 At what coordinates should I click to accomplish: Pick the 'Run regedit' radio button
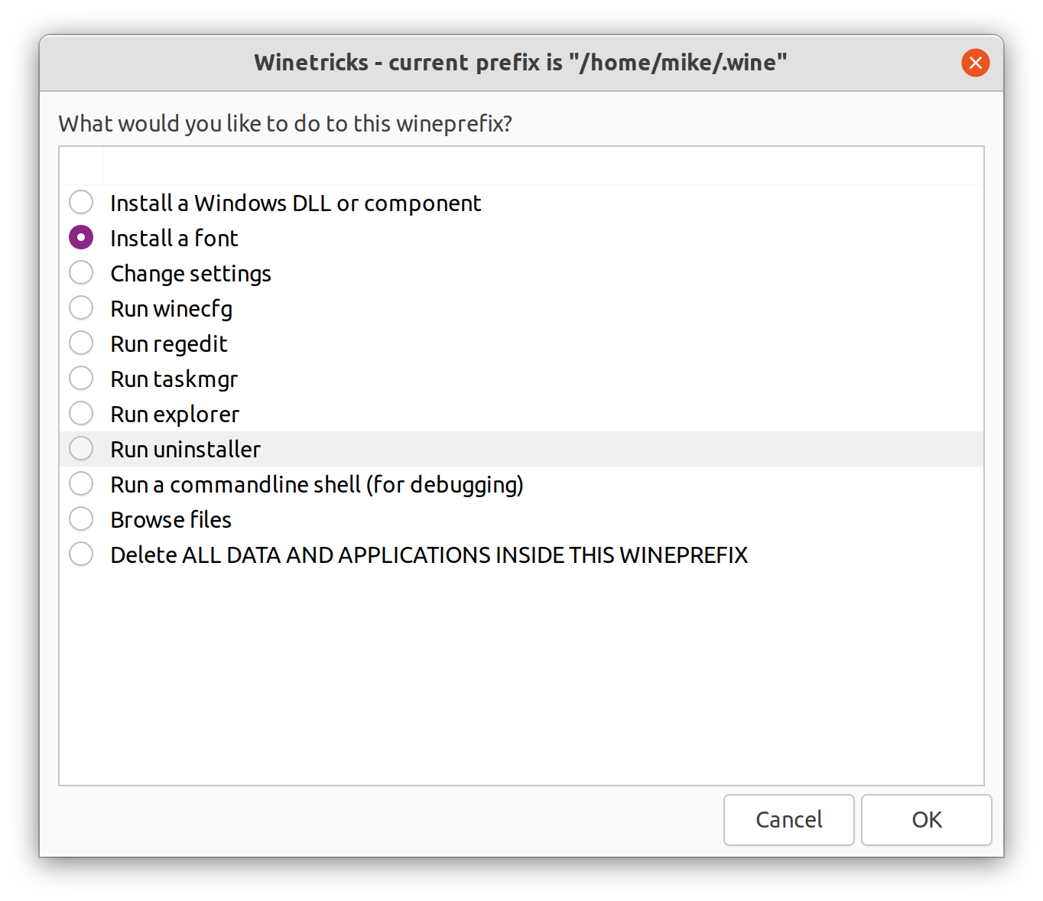click(x=81, y=343)
